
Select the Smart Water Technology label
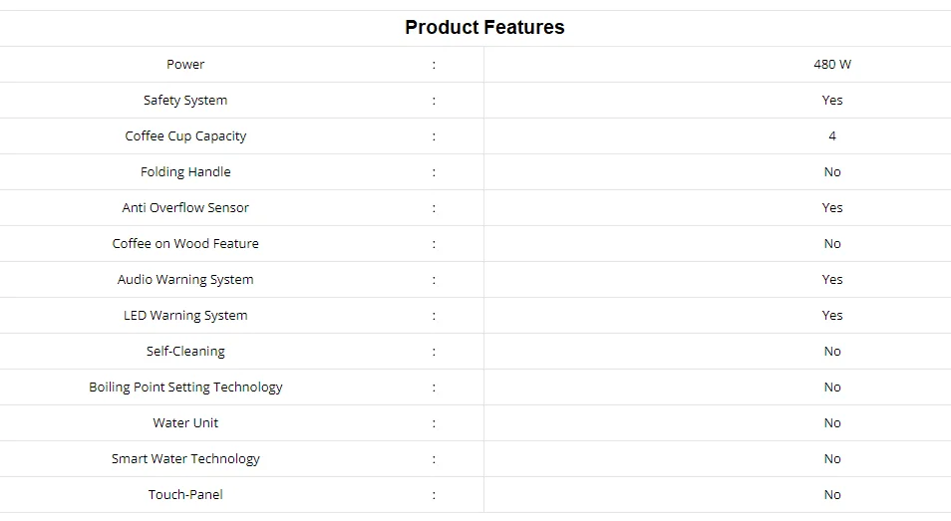[x=185, y=459]
